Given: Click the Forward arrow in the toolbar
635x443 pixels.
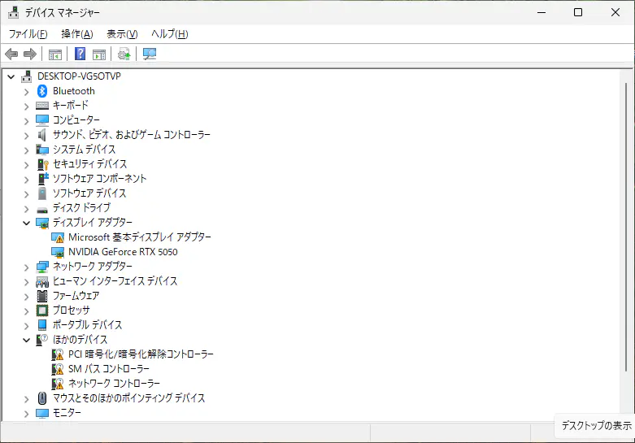Looking at the screenshot, I should coord(30,54).
